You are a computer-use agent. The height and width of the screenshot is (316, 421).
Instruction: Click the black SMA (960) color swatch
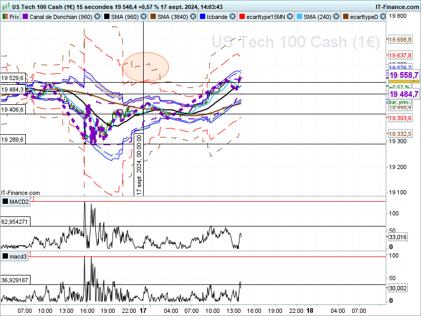(107, 17)
